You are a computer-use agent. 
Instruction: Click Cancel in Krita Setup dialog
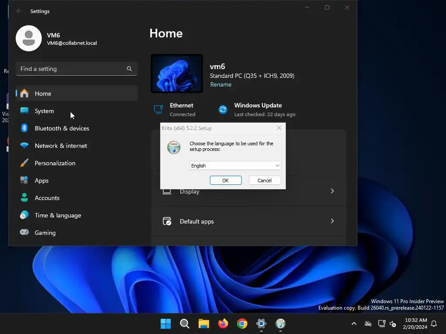264,180
